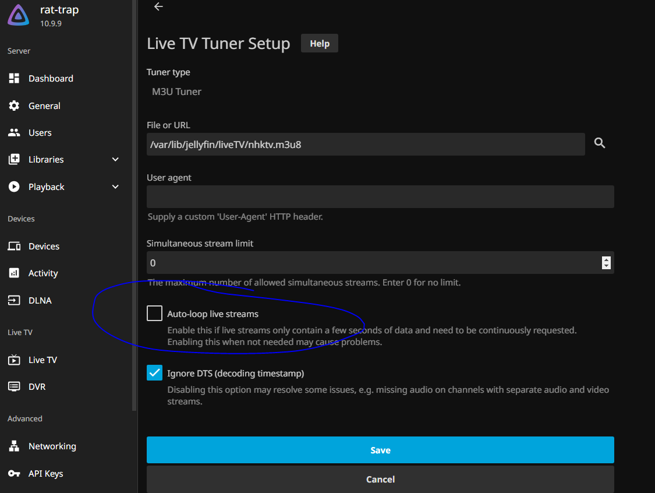Click the Help button
Screen dimensions: 655x493
click(x=319, y=44)
